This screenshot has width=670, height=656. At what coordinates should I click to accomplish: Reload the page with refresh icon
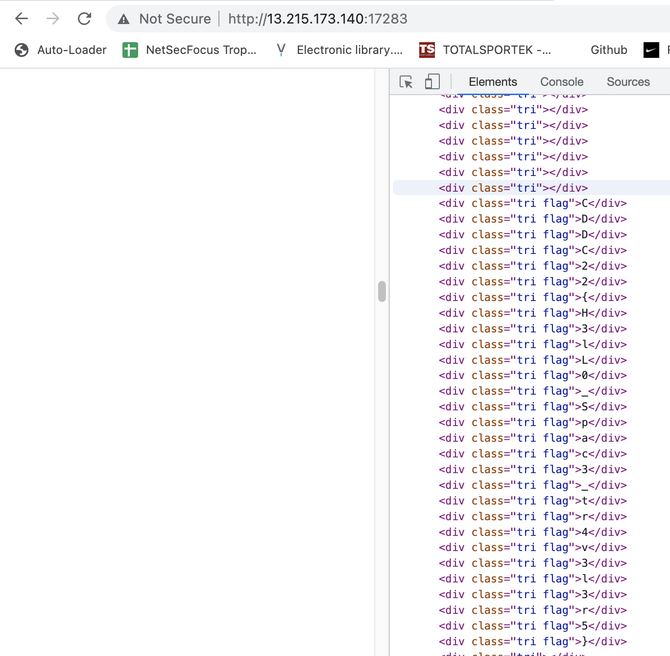85,19
